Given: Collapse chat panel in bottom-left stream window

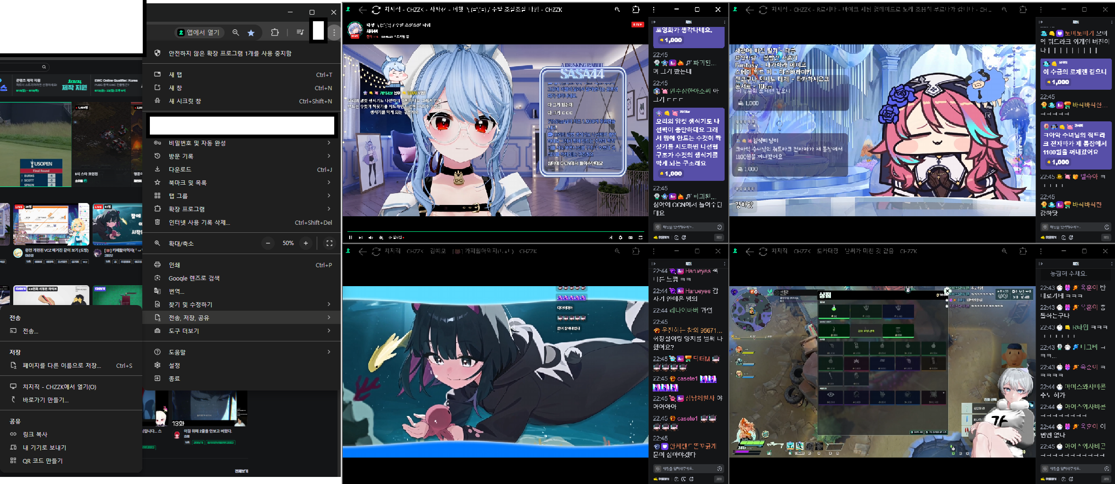Looking at the screenshot, I should [654, 264].
